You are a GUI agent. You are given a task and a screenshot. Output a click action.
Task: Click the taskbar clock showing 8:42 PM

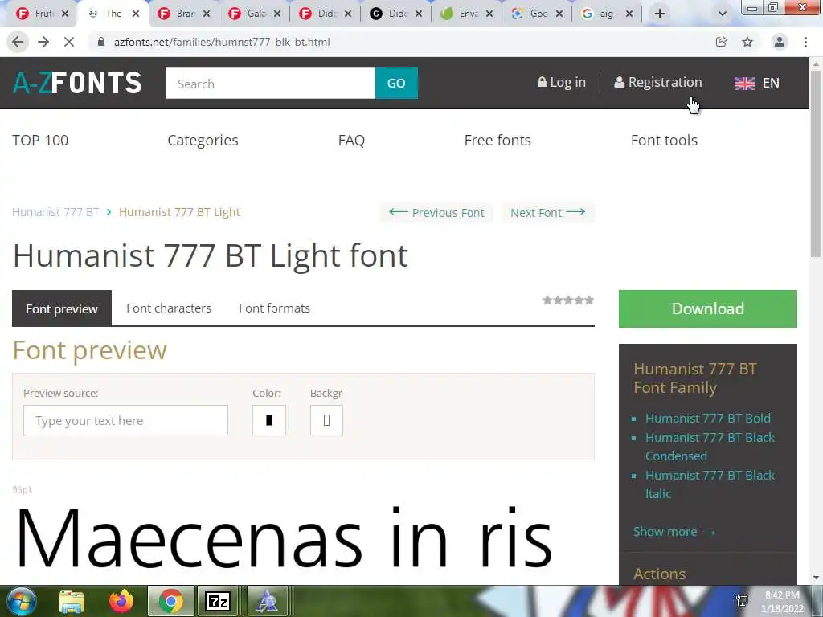coord(782,602)
